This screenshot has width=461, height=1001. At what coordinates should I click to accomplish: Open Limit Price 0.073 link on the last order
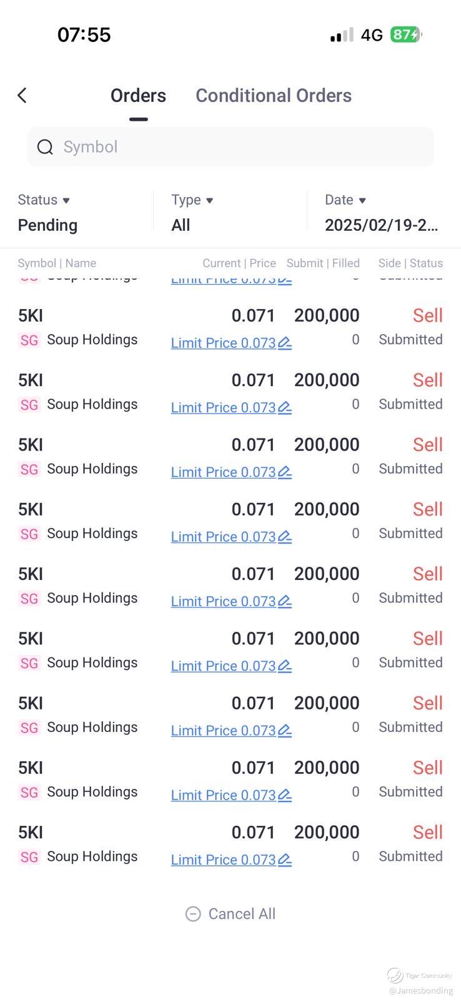point(223,860)
